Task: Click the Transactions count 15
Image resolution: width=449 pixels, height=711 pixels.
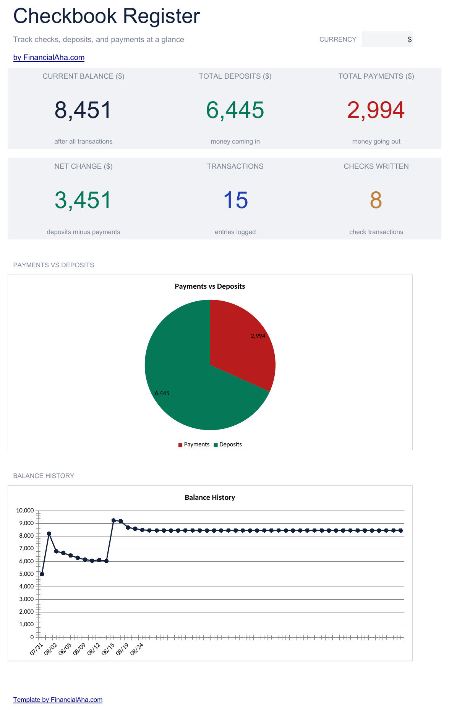Action: pyautogui.click(x=235, y=200)
